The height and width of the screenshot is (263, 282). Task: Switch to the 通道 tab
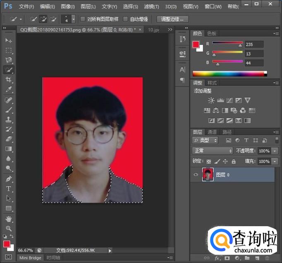[x=212, y=132]
